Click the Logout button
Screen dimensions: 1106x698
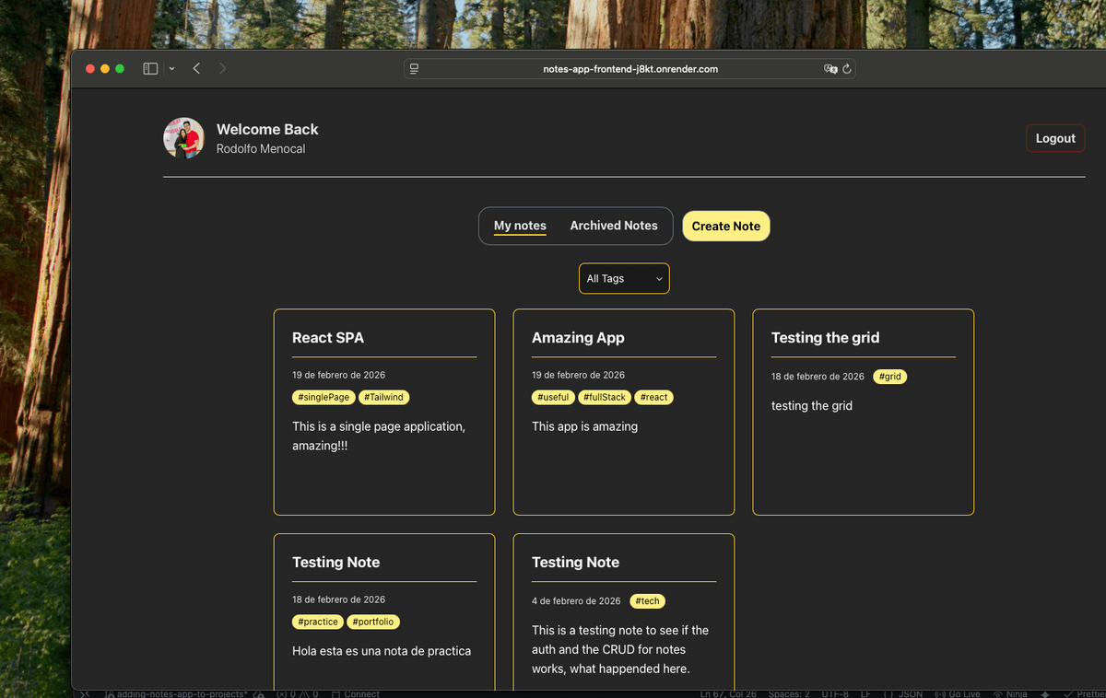pyautogui.click(x=1054, y=137)
